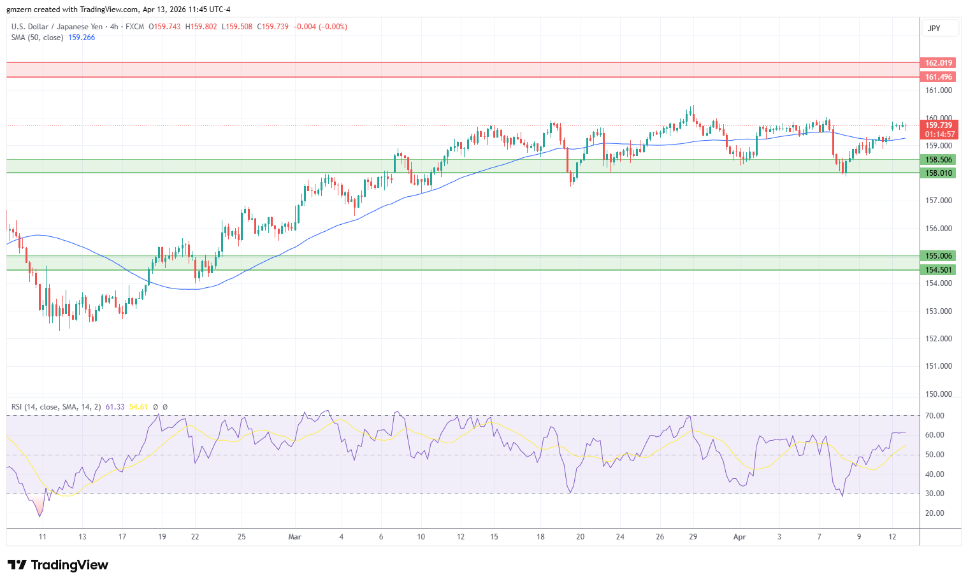Click the Apr label on time axis
968x584 pixels.
(739, 537)
